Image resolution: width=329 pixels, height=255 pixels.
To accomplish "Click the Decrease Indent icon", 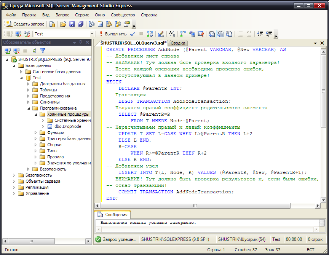I will coord(260,34).
